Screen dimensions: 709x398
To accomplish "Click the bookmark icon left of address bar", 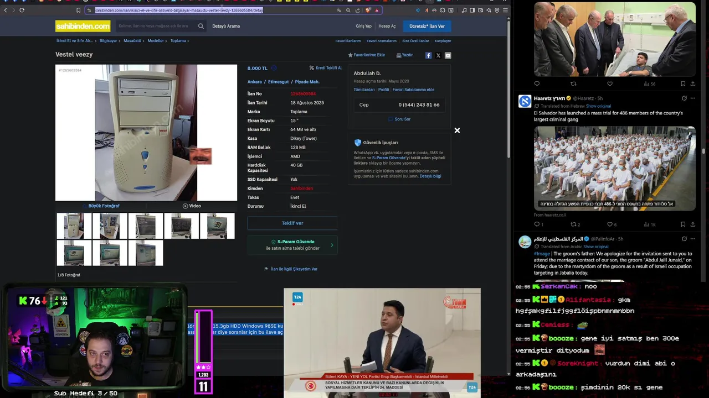I will pos(78,10).
